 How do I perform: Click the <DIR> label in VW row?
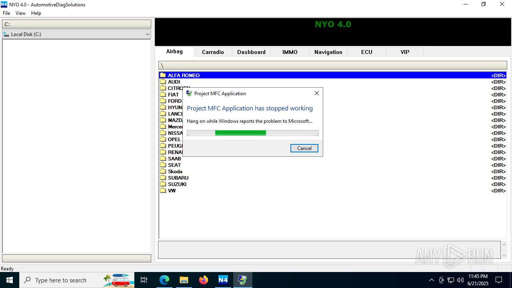pyautogui.click(x=498, y=190)
